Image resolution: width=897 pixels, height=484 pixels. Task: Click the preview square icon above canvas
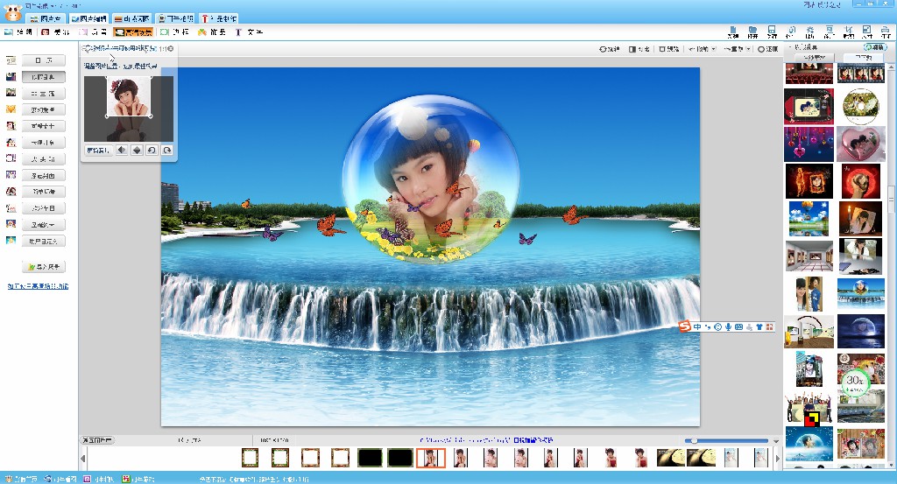668,49
